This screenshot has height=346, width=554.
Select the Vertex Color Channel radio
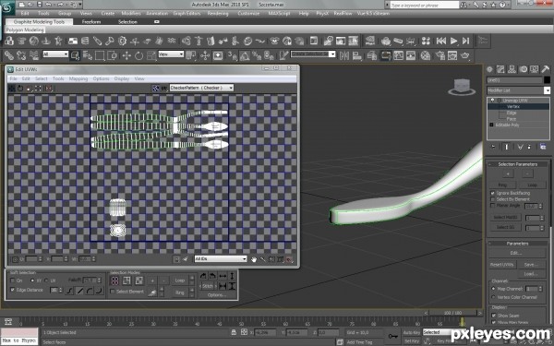494,297
